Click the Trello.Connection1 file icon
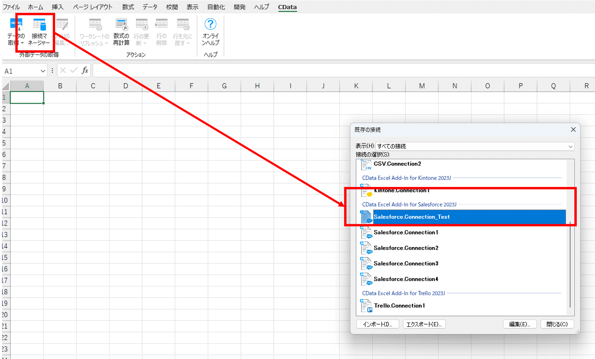The height and width of the screenshot is (359, 595). pos(366,306)
